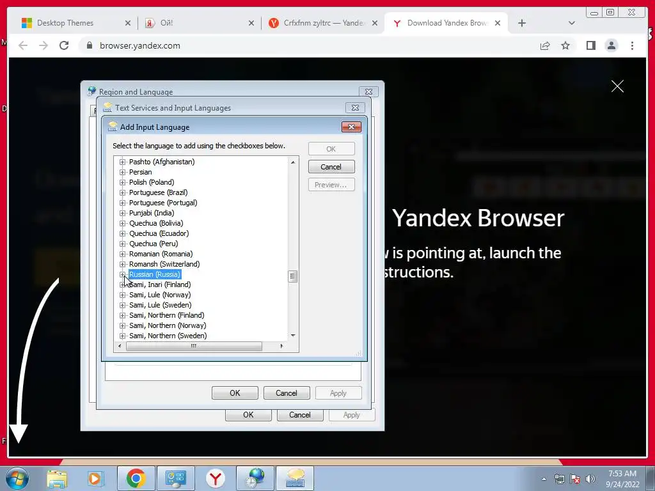Image resolution: width=655 pixels, height=491 pixels.
Task: Select Romansh (Switzerland) entry
Action: click(164, 264)
